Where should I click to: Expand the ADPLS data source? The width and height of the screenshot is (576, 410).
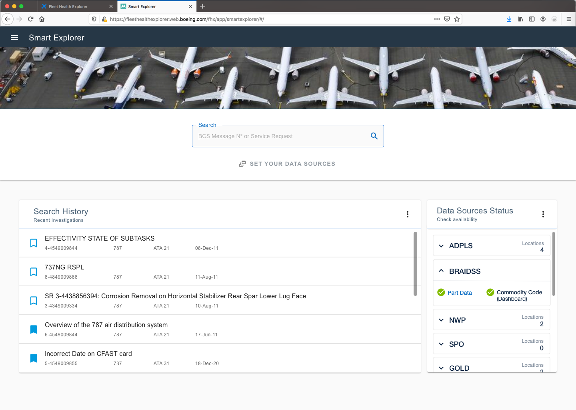pos(441,246)
